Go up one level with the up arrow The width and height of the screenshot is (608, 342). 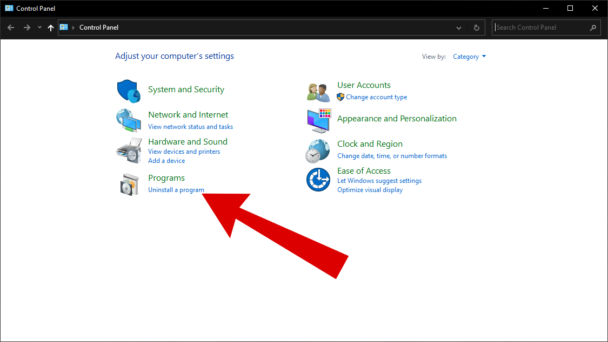click(50, 28)
